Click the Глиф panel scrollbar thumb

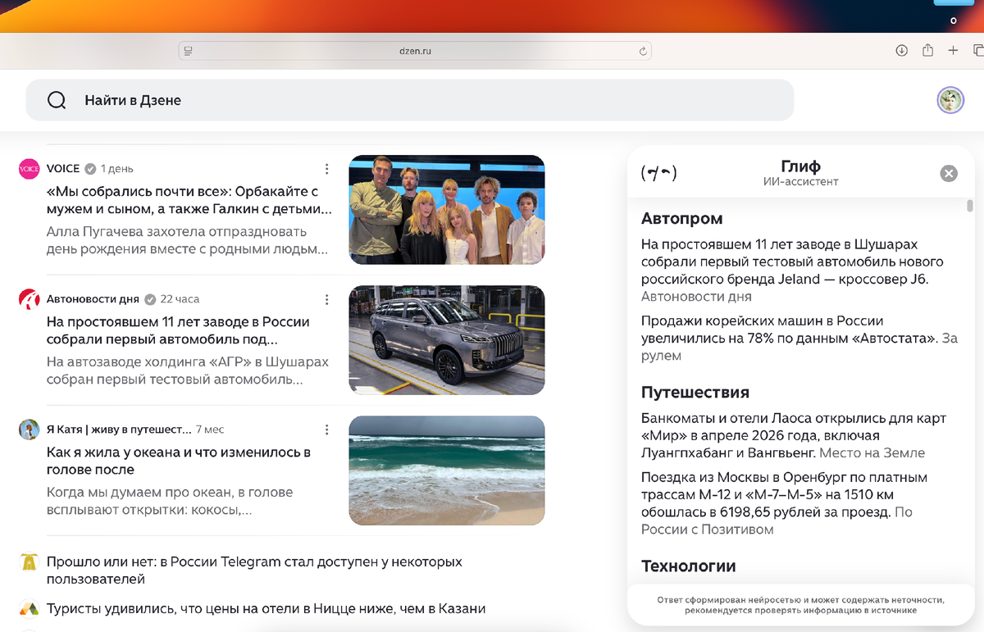click(x=970, y=206)
